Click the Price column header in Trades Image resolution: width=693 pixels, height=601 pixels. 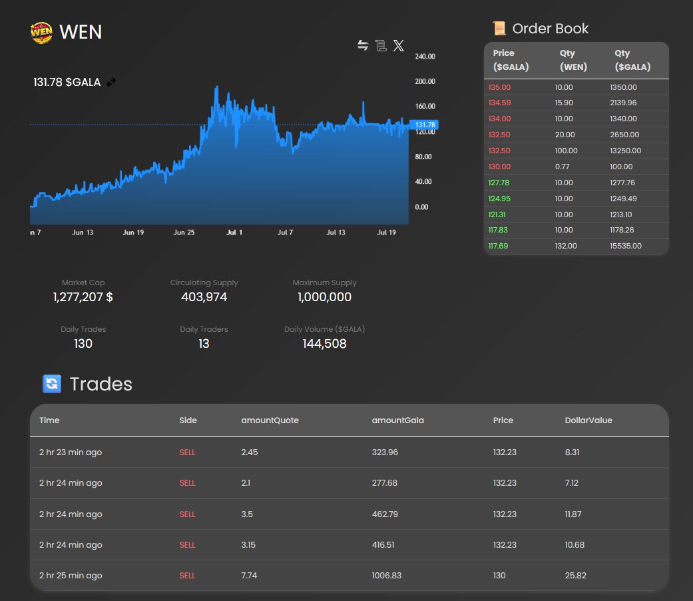(x=503, y=420)
